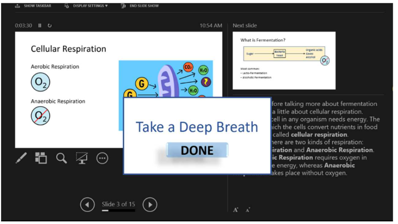The height and width of the screenshot is (224, 398).
Task: Select the magnifier zoom into slide tool
Action: (x=61, y=158)
